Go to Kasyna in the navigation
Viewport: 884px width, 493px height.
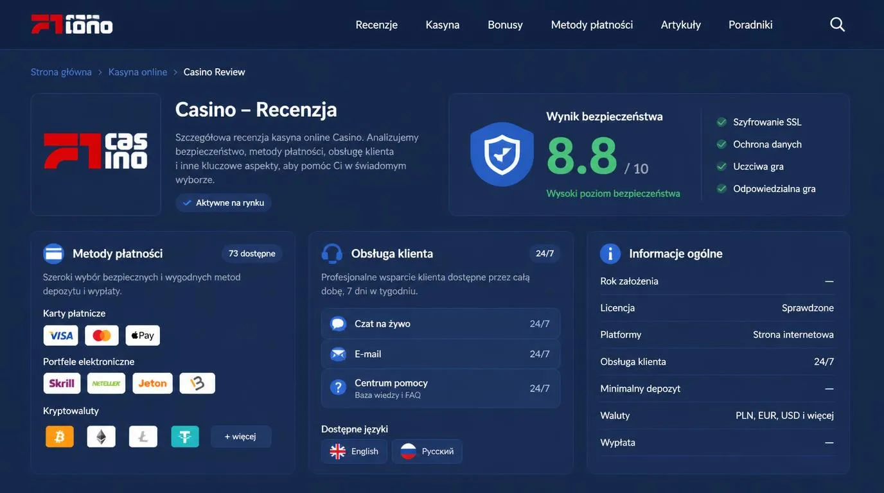443,25
